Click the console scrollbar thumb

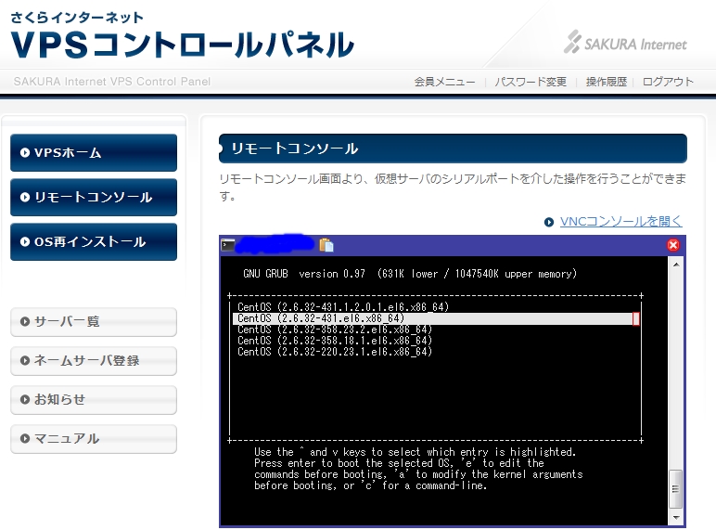(676, 489)
